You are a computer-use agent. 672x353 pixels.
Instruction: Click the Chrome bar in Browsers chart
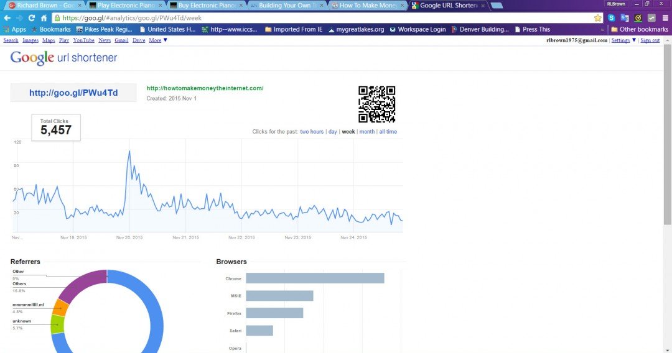tap(315, 278)
